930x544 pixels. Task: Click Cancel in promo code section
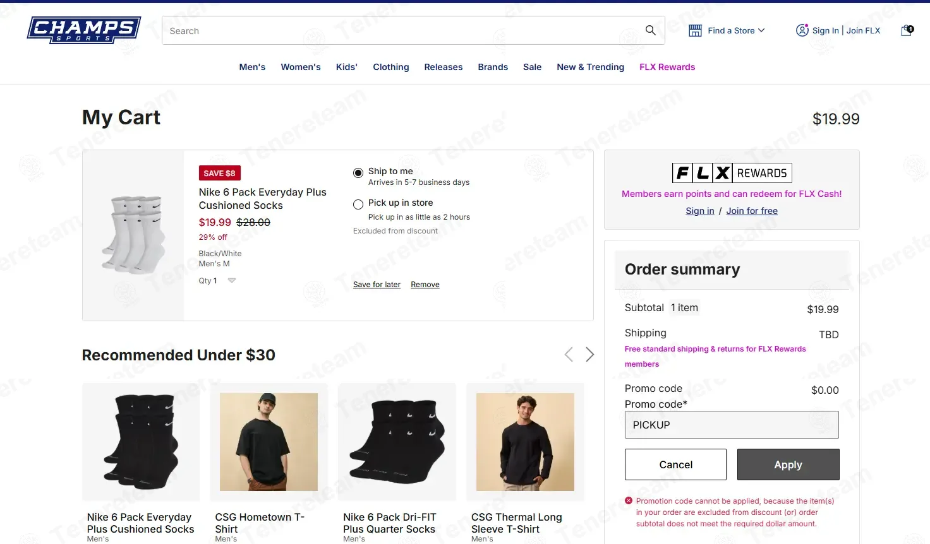pos(675,464)
